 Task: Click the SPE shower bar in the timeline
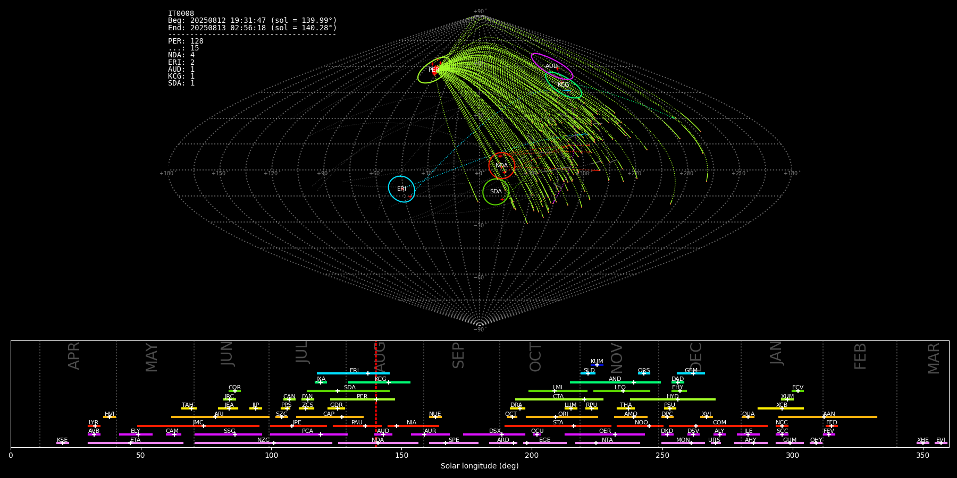[454, 443]
